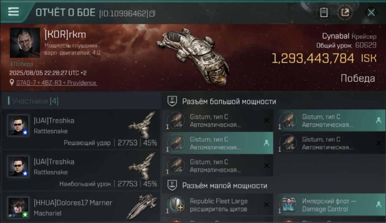This screenshot has height=223, width=386.
Task: Click X mark on Republic Fleet Large module
Action: (266, 205)
